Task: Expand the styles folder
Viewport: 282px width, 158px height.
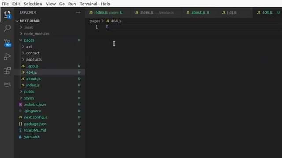Action: point(21,98)
